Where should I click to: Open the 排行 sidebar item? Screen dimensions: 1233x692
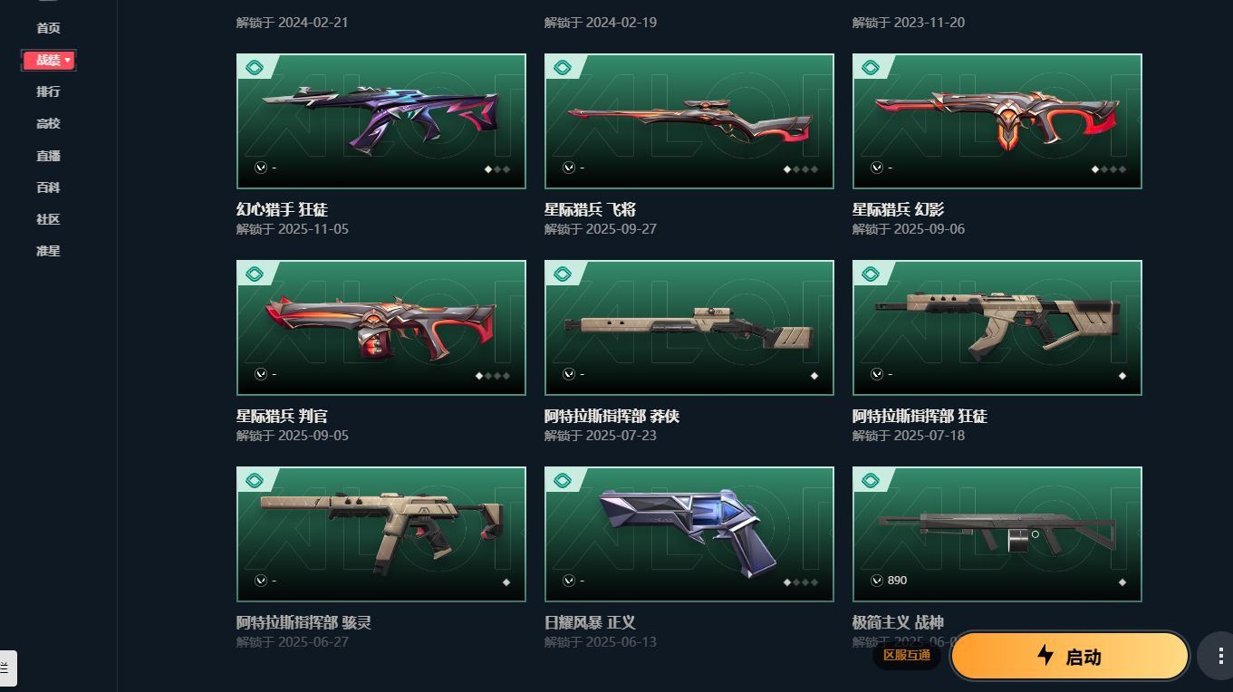click(x=48, y=91)
